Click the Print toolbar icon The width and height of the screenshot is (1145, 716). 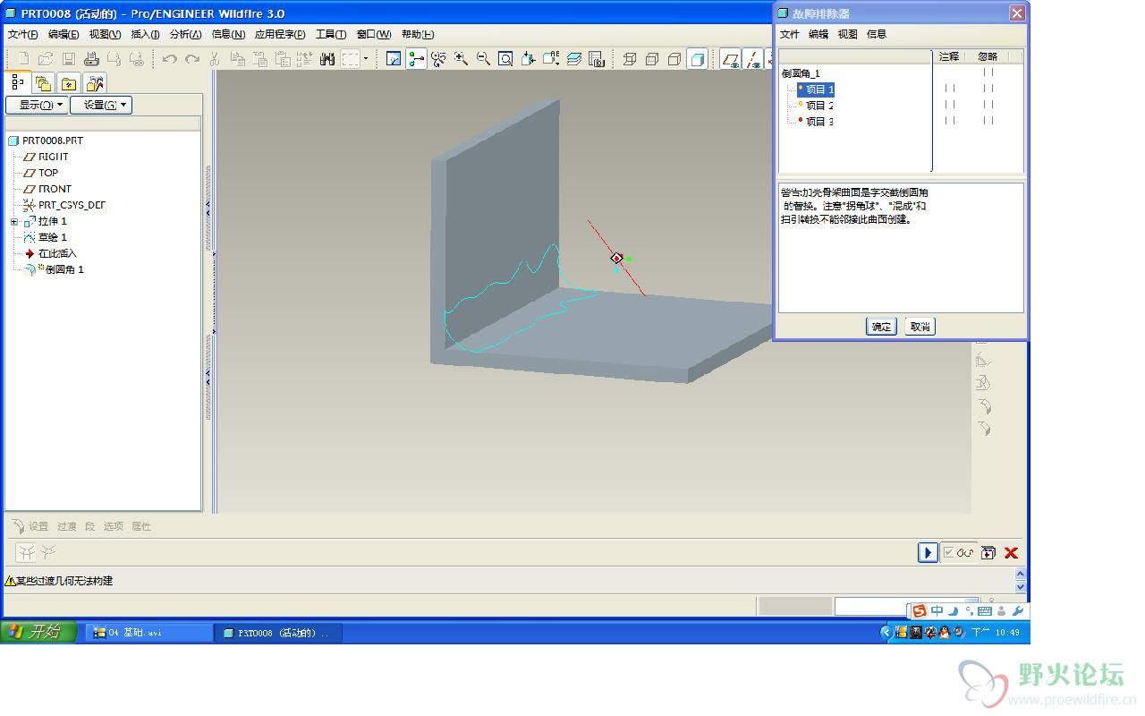coord(91,59)
